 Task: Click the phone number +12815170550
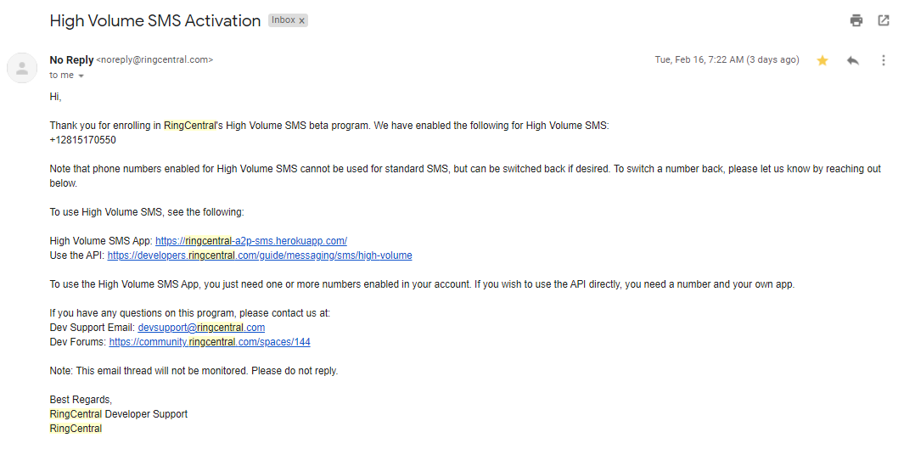point(82,140)
